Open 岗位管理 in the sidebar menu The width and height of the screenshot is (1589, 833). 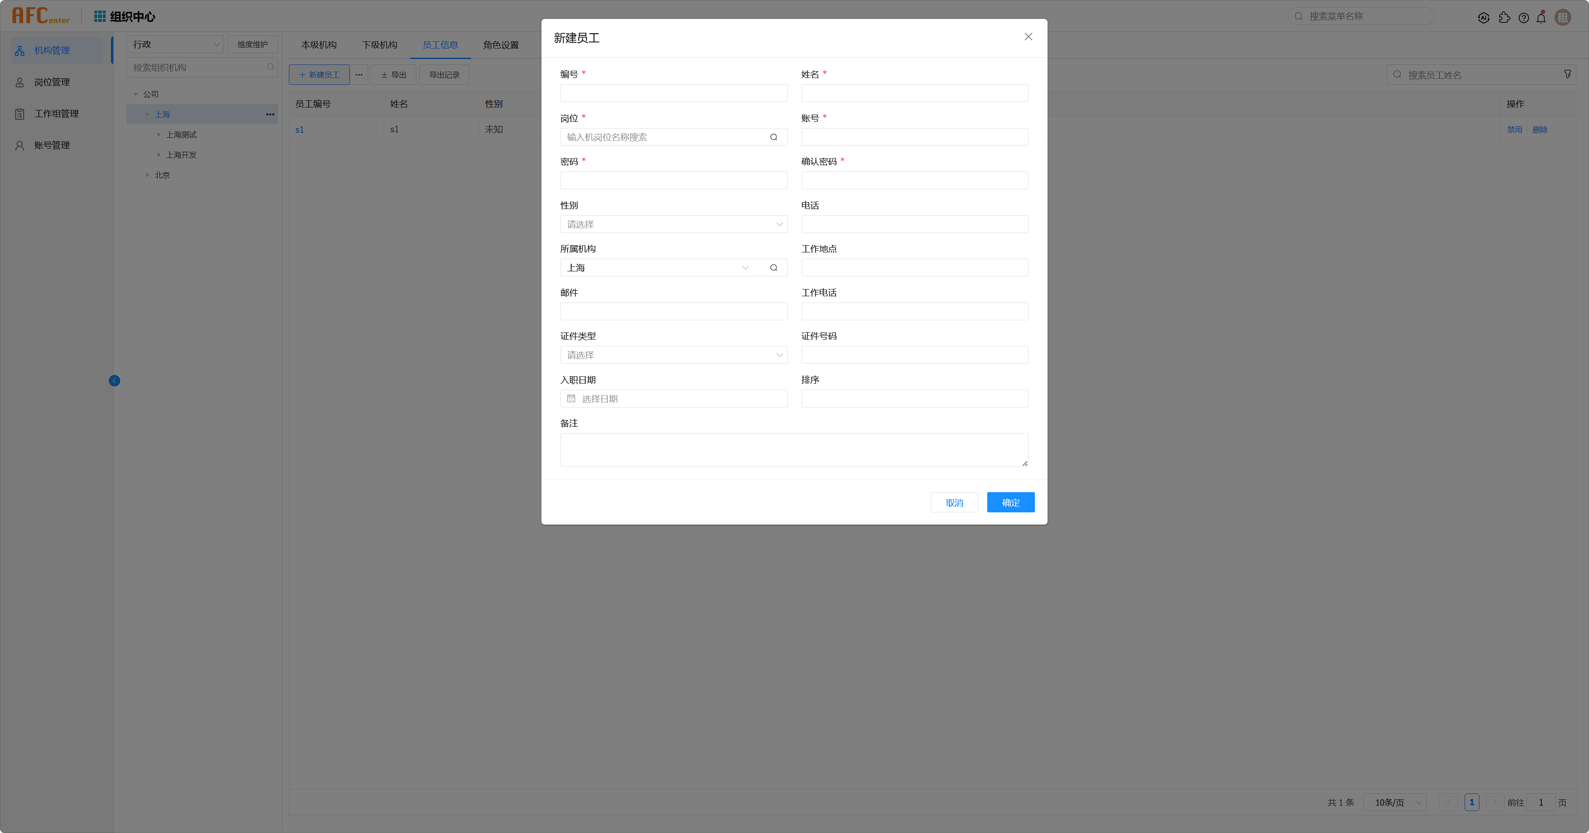coord(52,82)
